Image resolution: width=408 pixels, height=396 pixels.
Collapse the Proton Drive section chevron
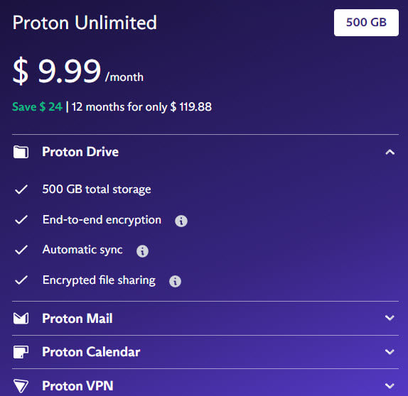390,152
